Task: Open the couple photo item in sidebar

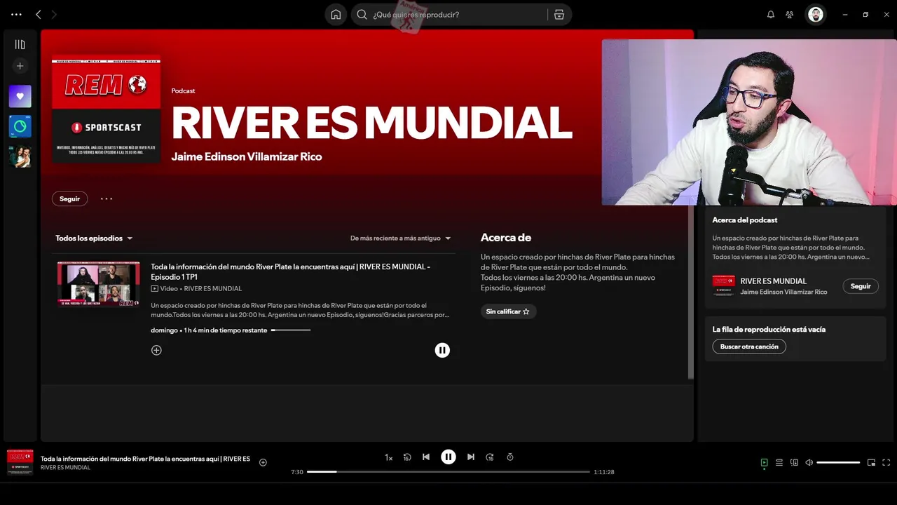Action: point(20,156)
